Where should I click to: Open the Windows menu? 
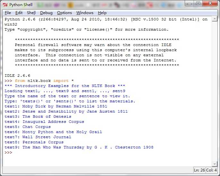pos(85,13)
